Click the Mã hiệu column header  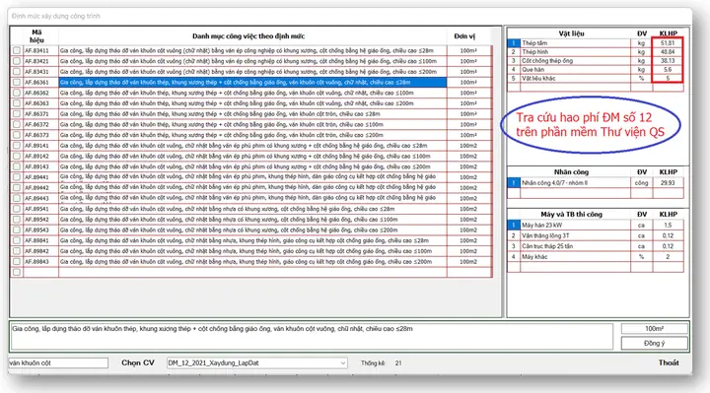tap(36, 36)
